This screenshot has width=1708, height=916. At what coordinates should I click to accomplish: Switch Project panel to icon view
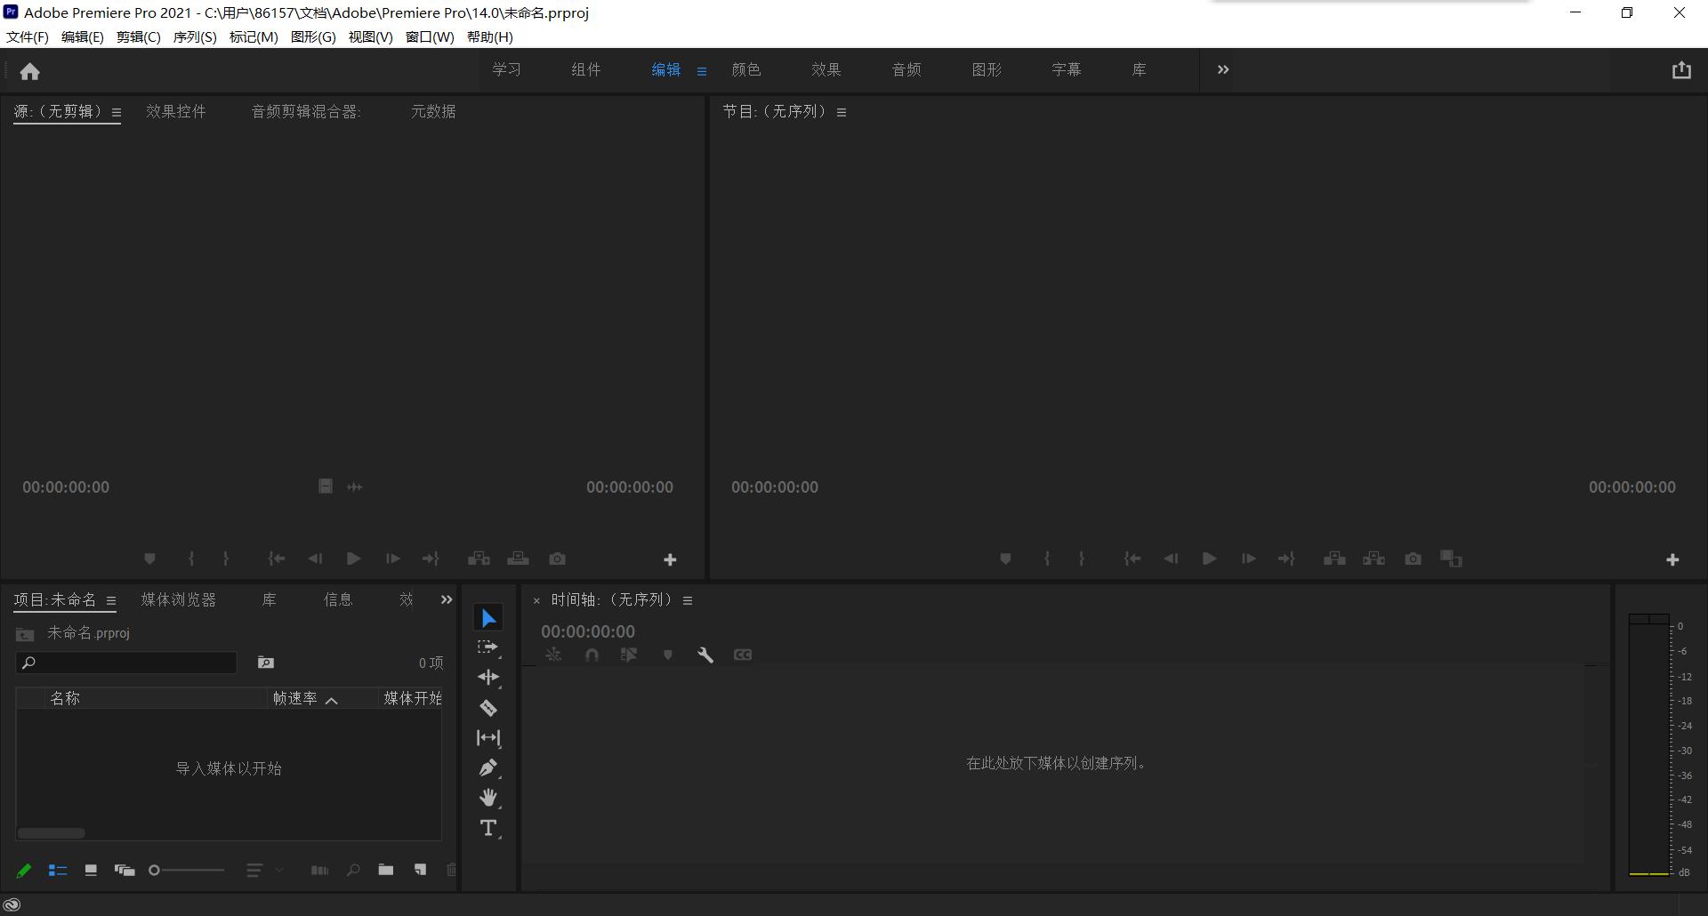[90, 870]
